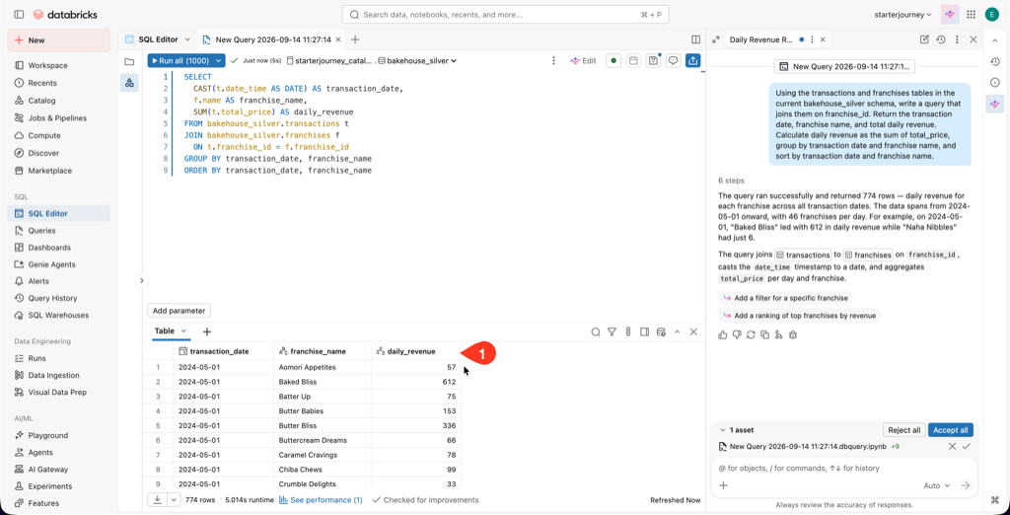
Task: Focus the assistant prompt input box
Action: pyautogui.click(x=844, y=468)
